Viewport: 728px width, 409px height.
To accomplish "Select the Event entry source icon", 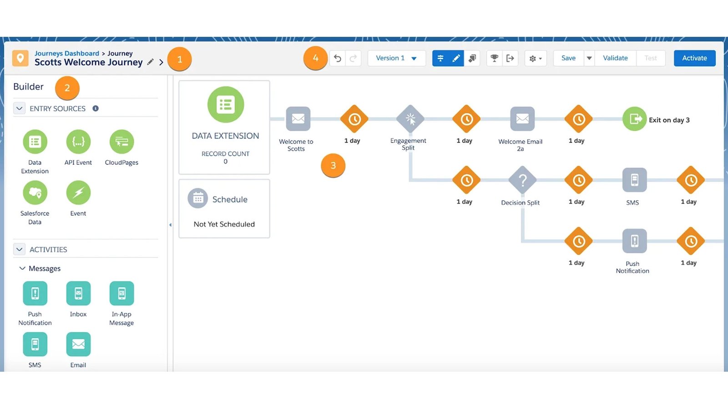I will coord(78,193).
